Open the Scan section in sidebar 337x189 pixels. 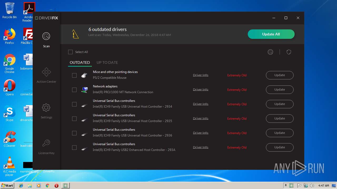click(46, 40)
